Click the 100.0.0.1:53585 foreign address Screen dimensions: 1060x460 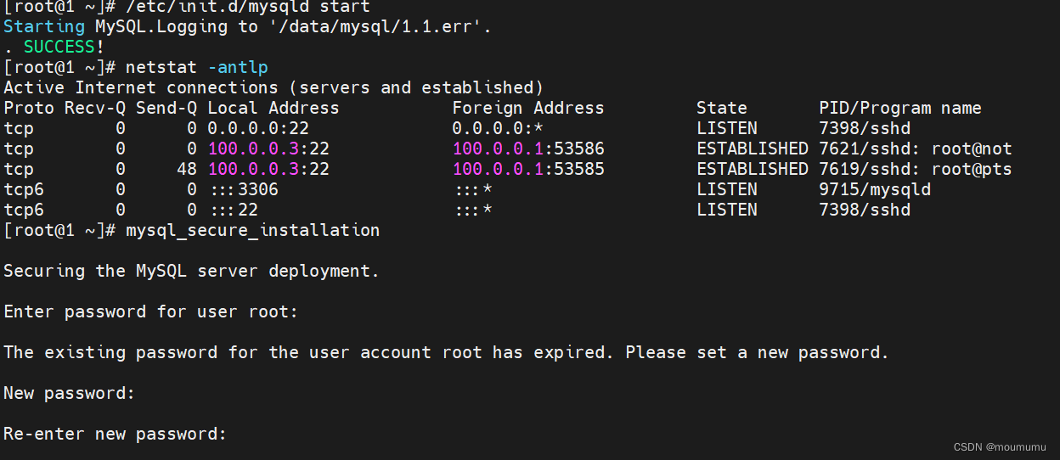pos(528,169)
